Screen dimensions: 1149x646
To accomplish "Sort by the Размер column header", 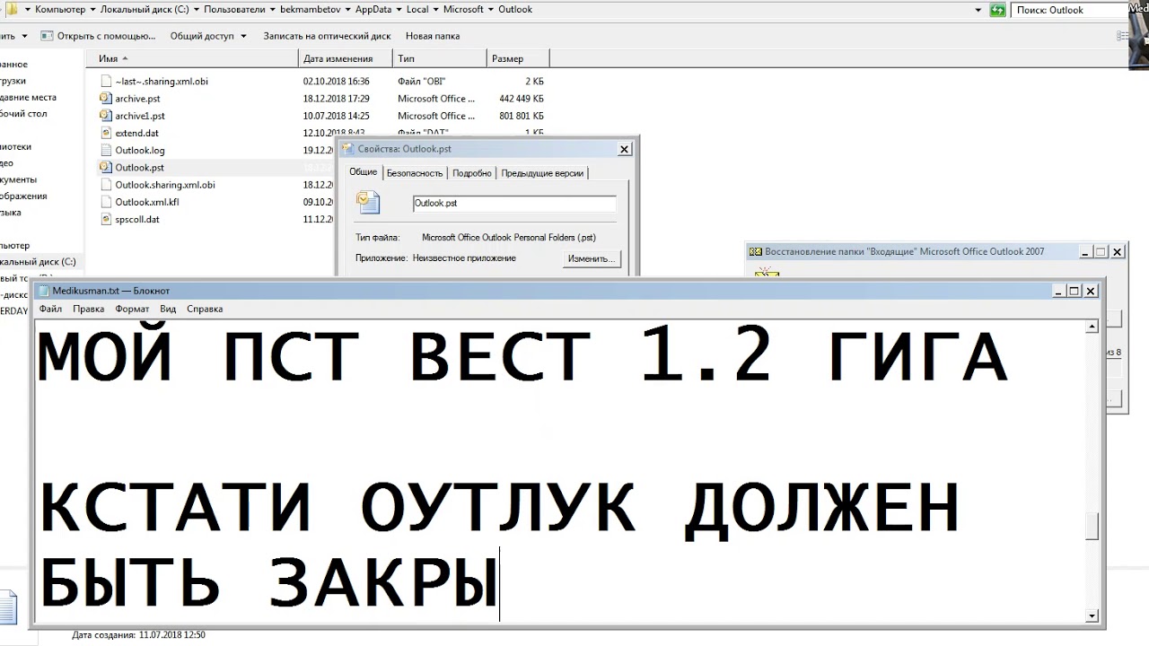I will [518, 58].
